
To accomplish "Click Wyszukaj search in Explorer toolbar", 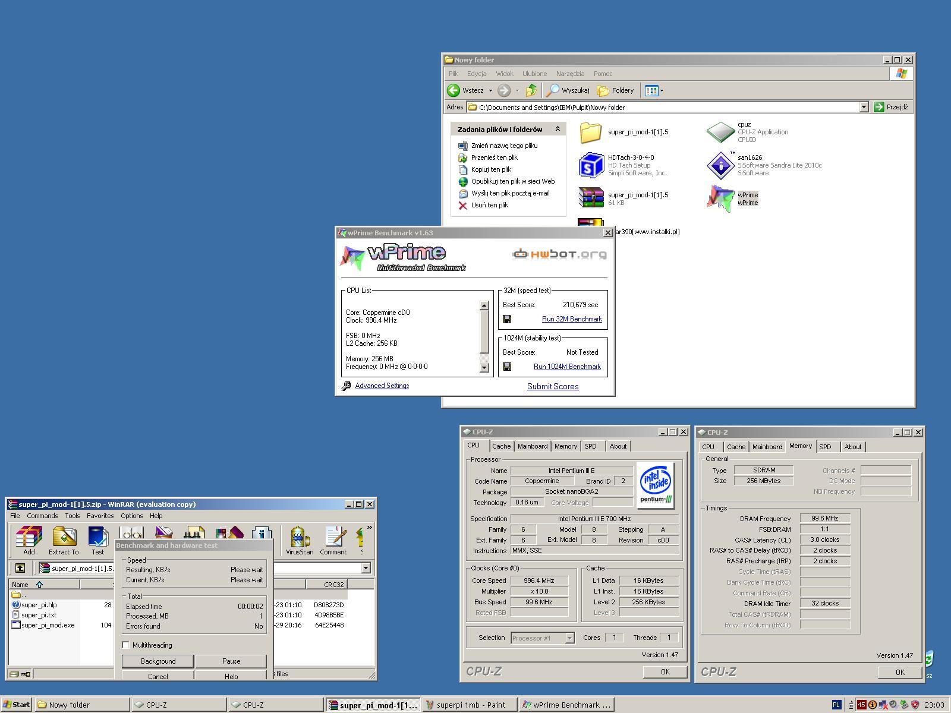I will pyautogui.click(x=568, y=90).
